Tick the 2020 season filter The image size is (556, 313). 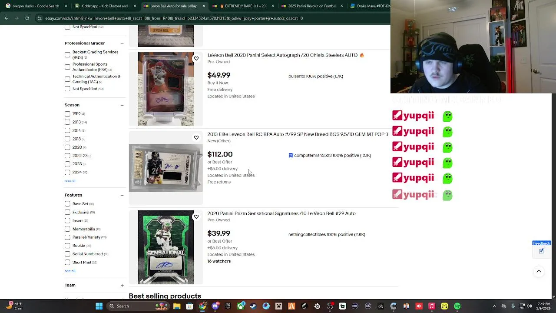pyautogui.click(x=67, y=147)
